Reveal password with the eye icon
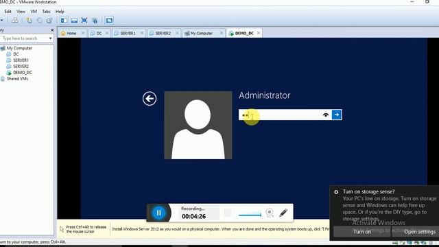This screenshot has height=247, width=439. point(326,115)
